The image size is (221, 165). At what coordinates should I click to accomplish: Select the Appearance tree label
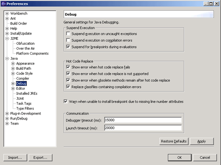[25, 63]
